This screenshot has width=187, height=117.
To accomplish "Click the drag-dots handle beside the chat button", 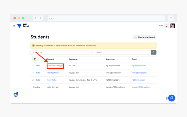I will pos(167,99).
